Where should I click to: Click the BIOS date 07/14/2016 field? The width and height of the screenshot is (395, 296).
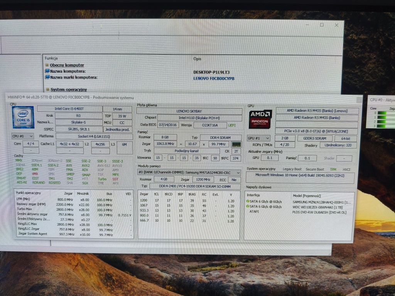click(x=168, y=125)
